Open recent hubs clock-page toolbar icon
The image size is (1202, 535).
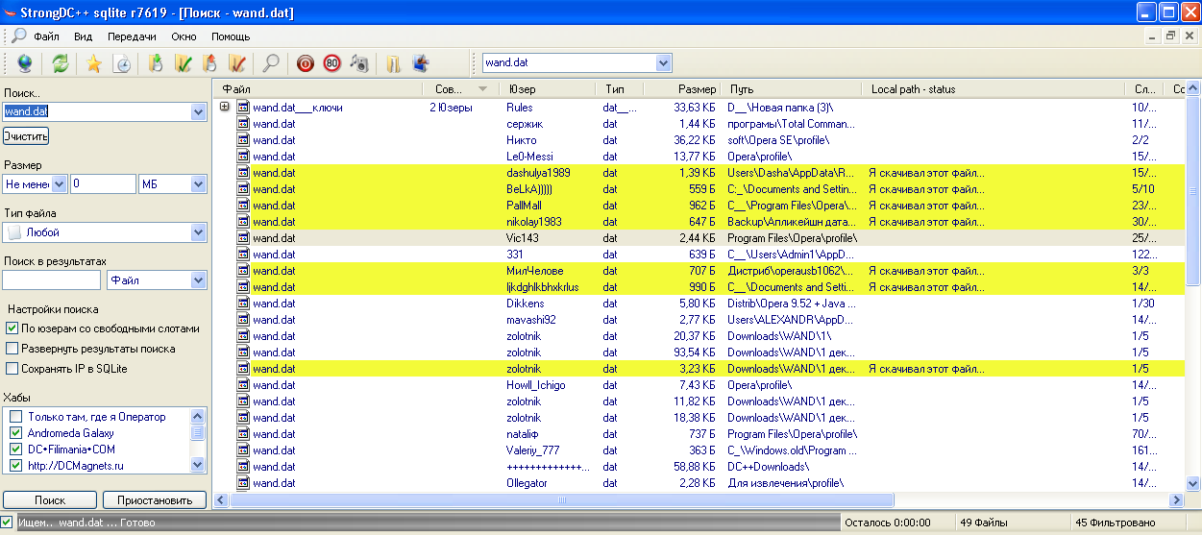tap(122, 63)
